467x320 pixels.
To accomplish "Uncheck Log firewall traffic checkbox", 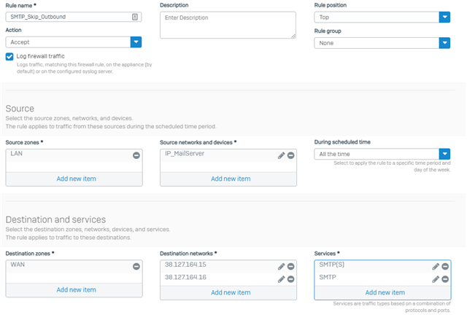I will [x=9, y=57].
